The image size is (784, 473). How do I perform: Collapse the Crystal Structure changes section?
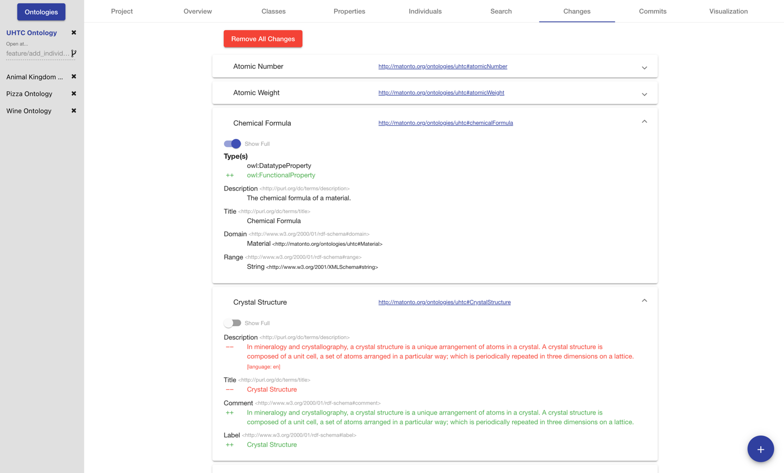tap(644, 300)
